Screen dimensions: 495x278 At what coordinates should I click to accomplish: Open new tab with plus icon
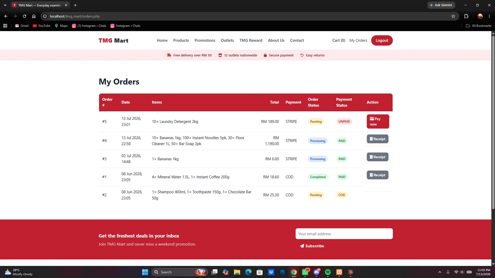point(75,5)
